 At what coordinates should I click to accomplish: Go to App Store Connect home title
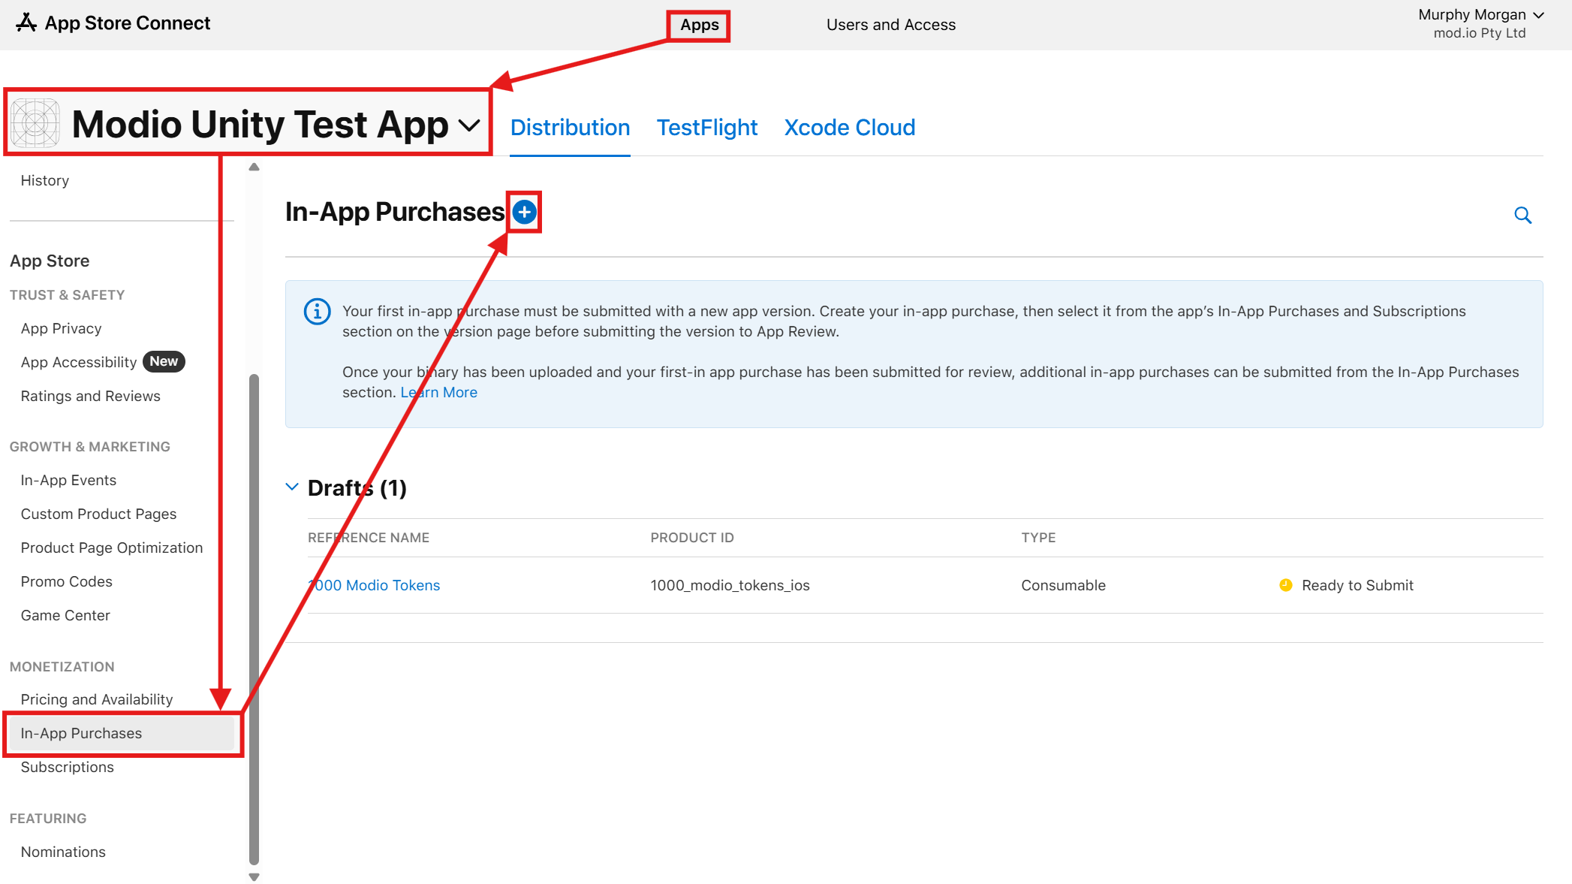[127, 23]
